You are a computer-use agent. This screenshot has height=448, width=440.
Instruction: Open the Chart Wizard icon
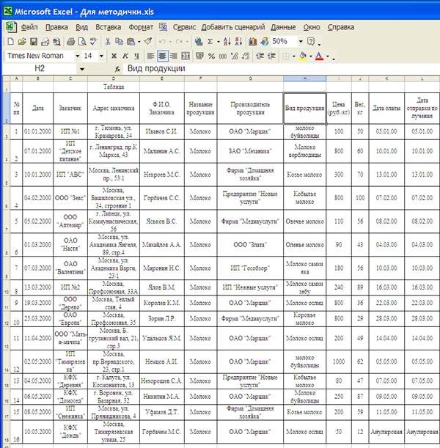pos(252,42)
